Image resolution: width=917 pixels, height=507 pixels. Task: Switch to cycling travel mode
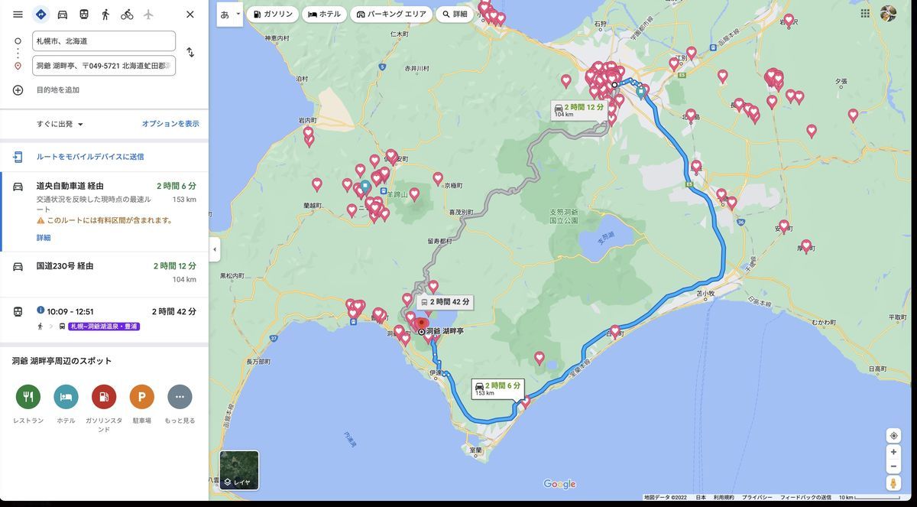point(127,15)
